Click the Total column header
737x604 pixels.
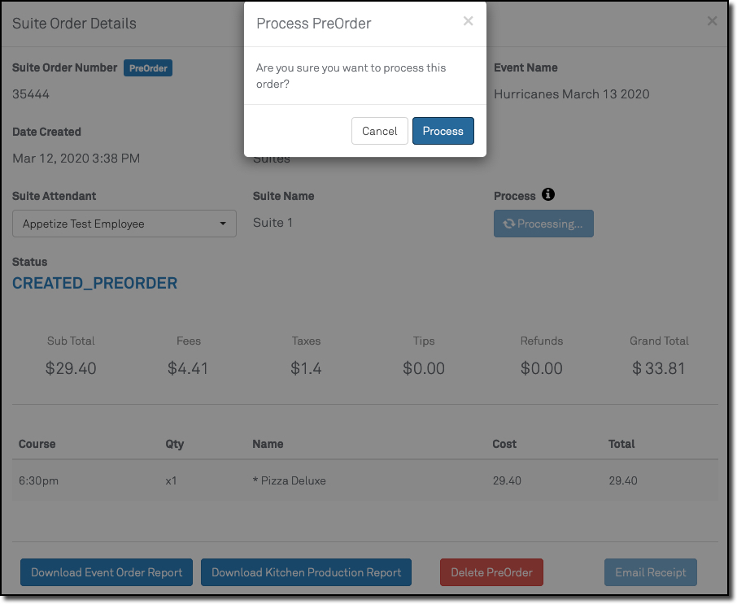pos(621,444)
